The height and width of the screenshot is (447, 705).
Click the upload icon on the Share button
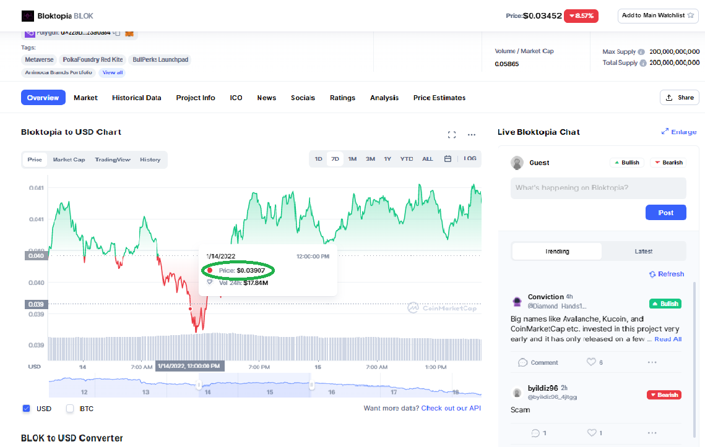669,98
